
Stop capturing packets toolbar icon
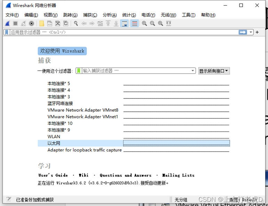tap(15, 23)
